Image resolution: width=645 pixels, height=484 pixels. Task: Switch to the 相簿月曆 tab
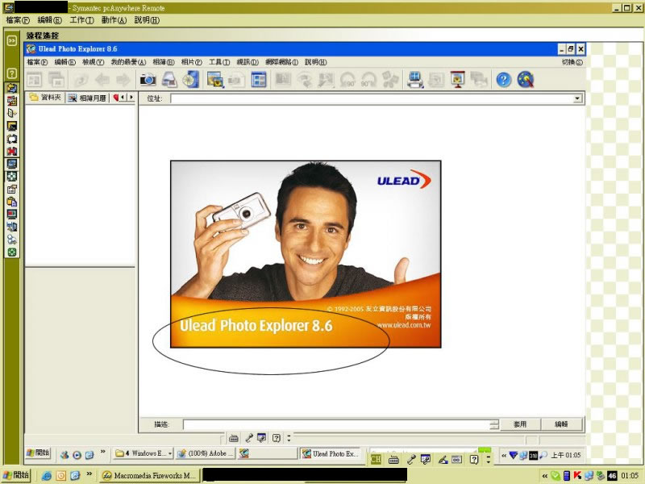pyautogui.click(x=87, y=98)
